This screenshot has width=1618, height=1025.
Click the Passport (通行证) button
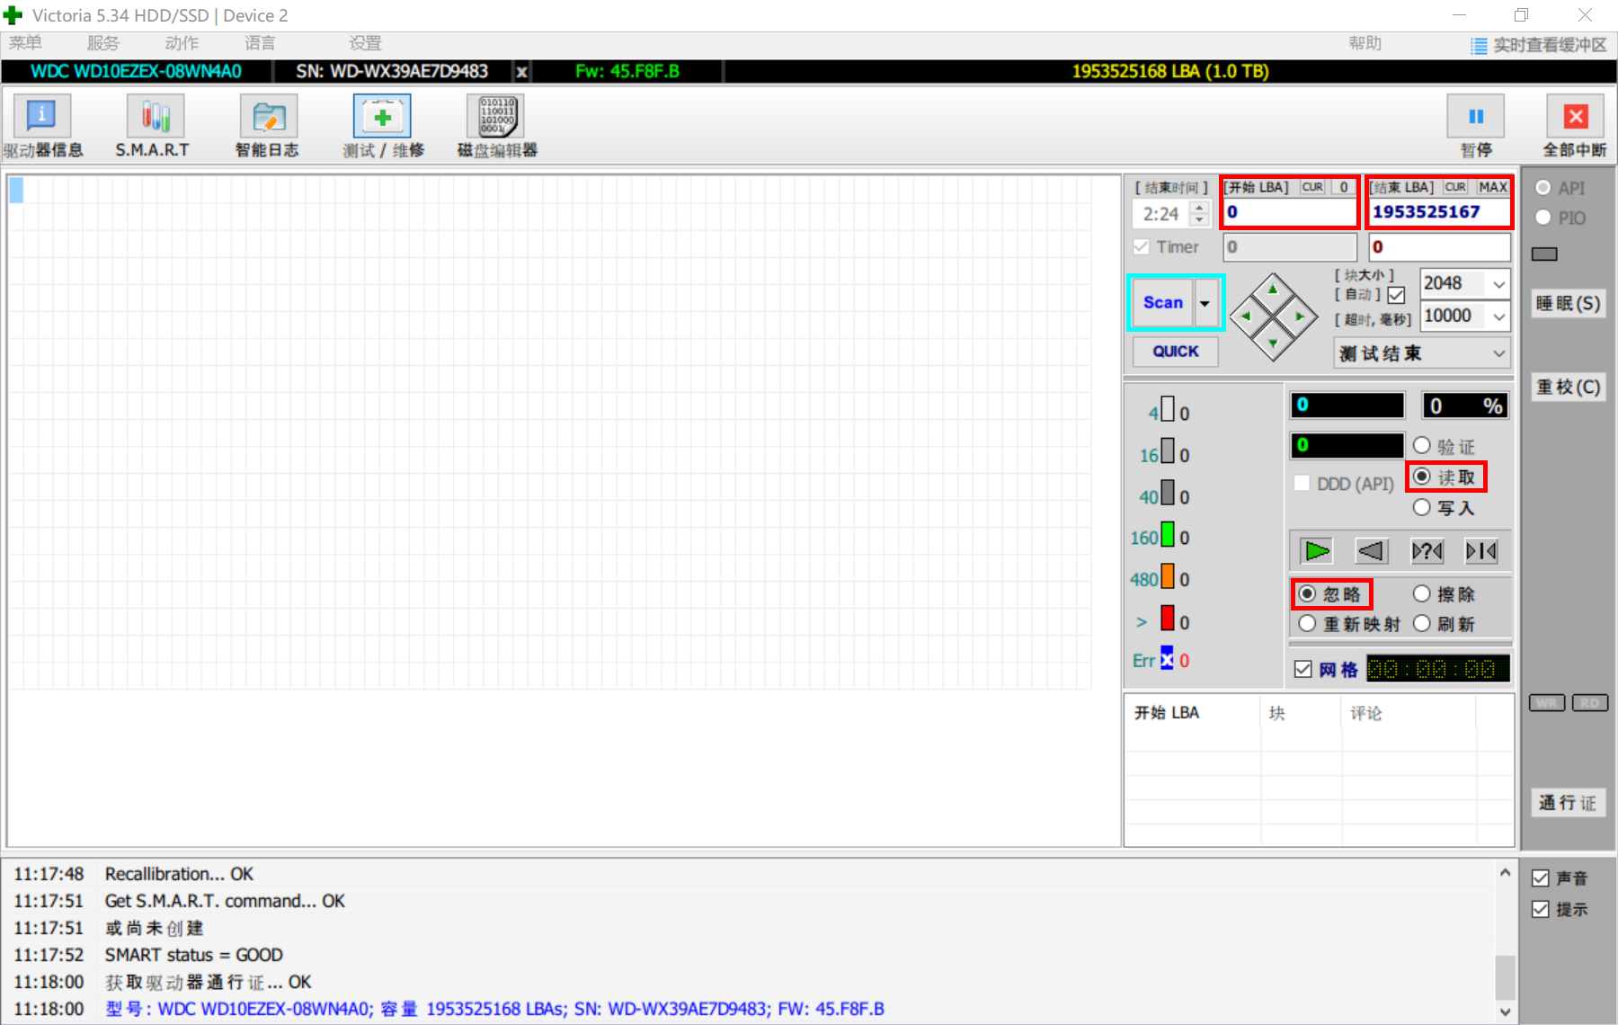click(1568, 803)
